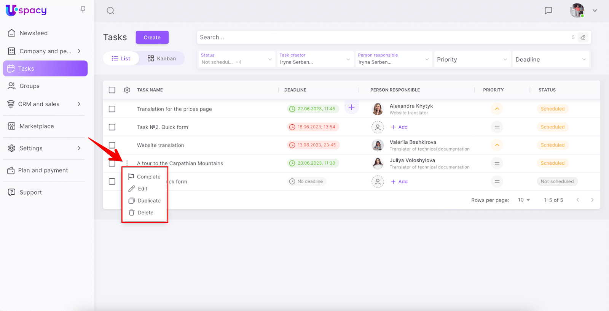The width and height of the screenshot is (609, 311).
Task: Switch to the Kanban view tab
Action: (162, 59)
